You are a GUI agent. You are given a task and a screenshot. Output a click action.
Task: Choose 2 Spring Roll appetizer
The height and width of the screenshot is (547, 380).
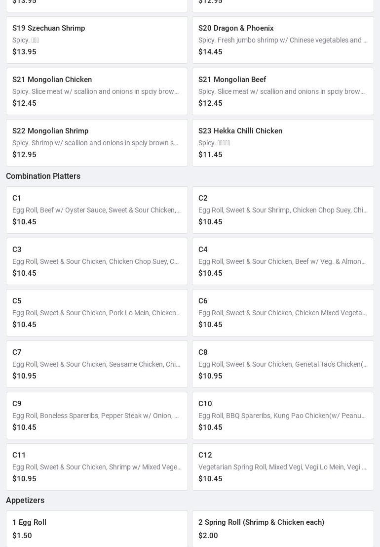point(283,529)
